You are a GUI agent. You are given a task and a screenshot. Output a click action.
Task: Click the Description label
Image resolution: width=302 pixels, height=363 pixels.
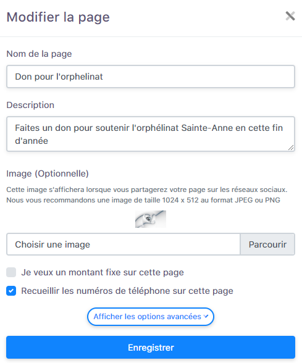click(30, 105)
